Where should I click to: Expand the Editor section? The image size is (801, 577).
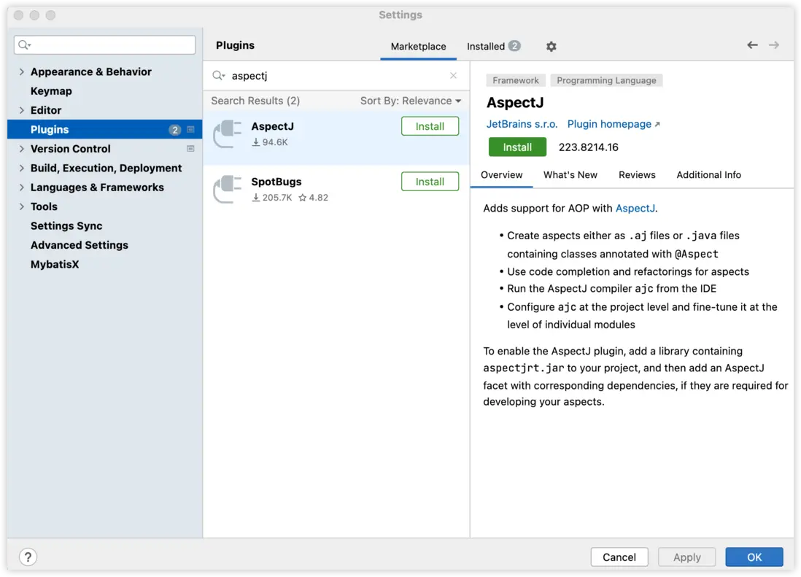point(21,110)
